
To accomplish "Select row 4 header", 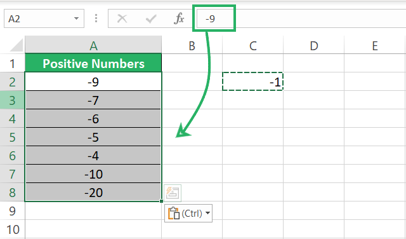I will click(x=12, y=118).
